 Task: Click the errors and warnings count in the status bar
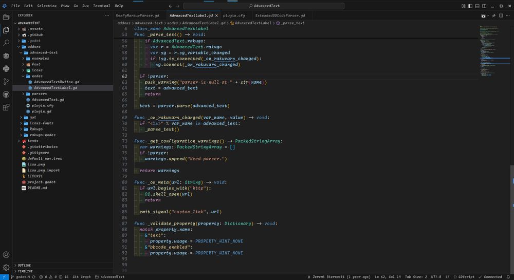[48, 277]
